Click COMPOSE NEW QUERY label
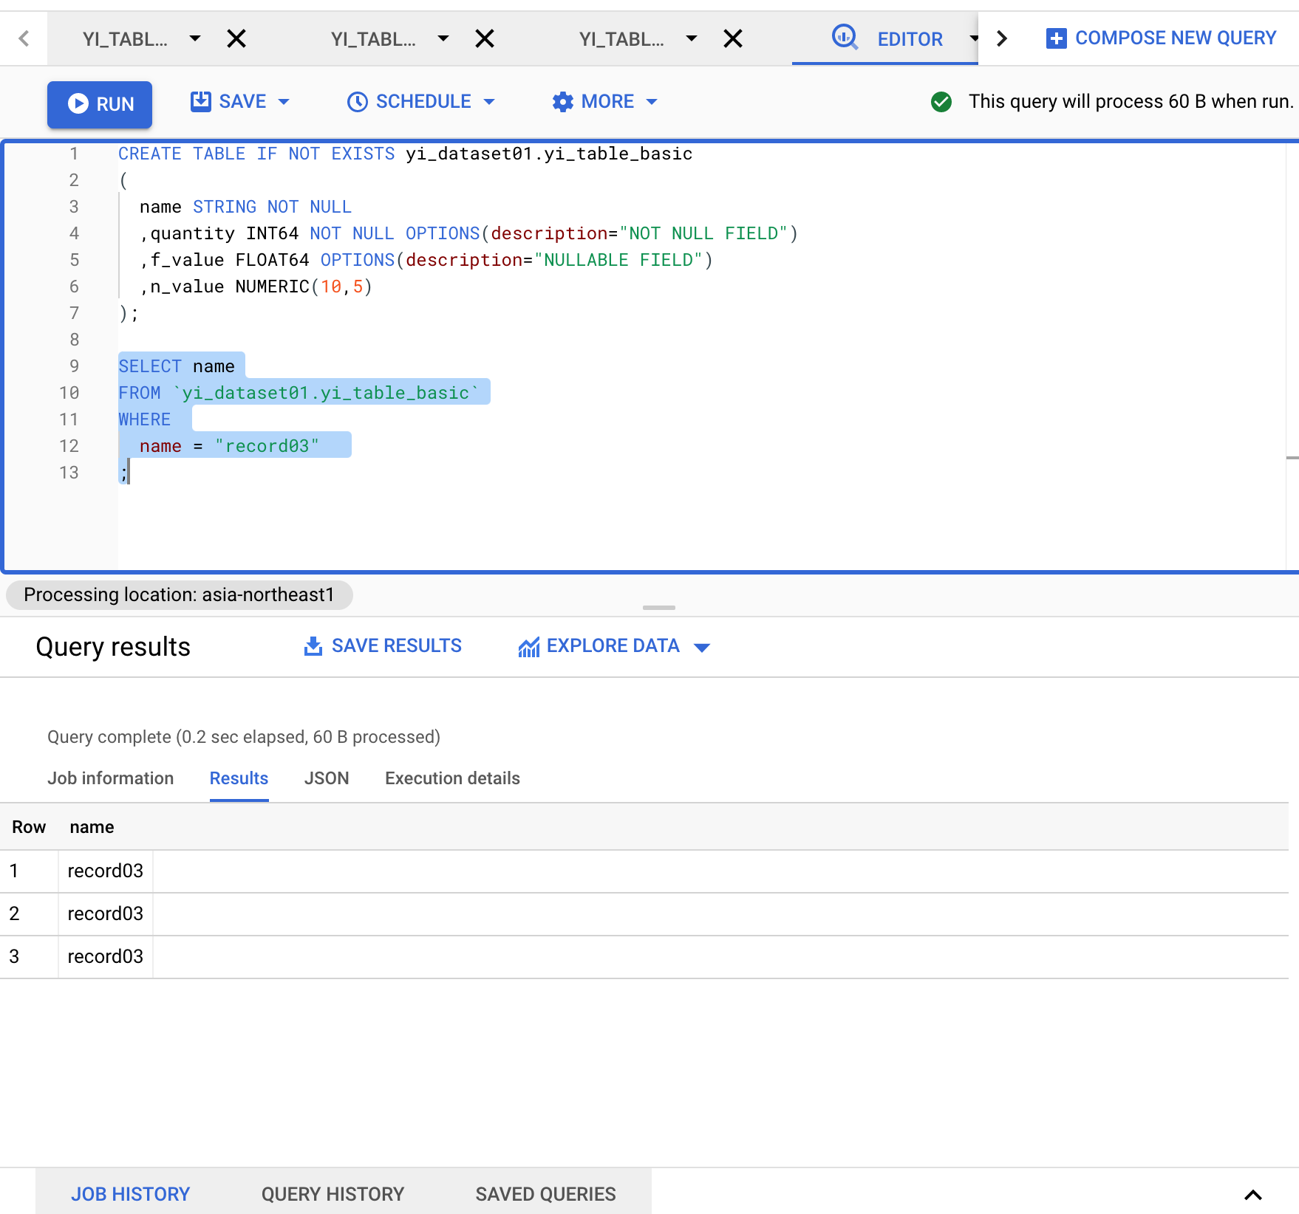The width and height of the screenshot is (1299, 1214). point(1176,38)
